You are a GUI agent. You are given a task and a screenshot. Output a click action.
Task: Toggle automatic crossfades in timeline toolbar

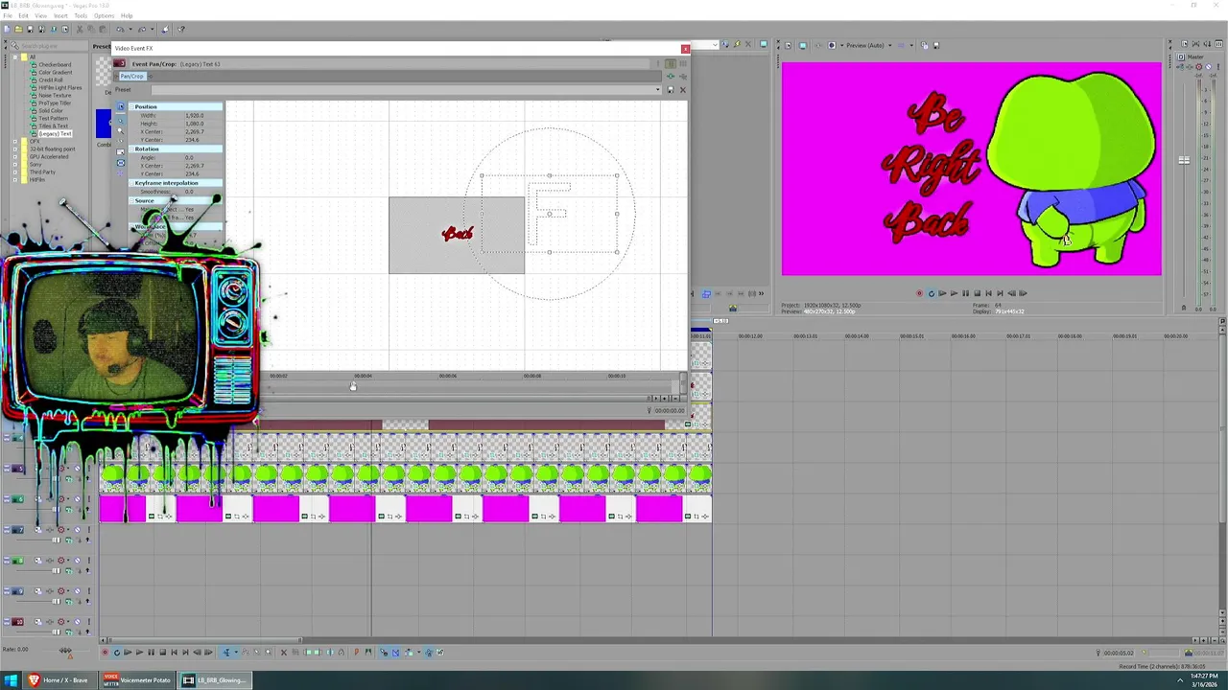[395, 653]
